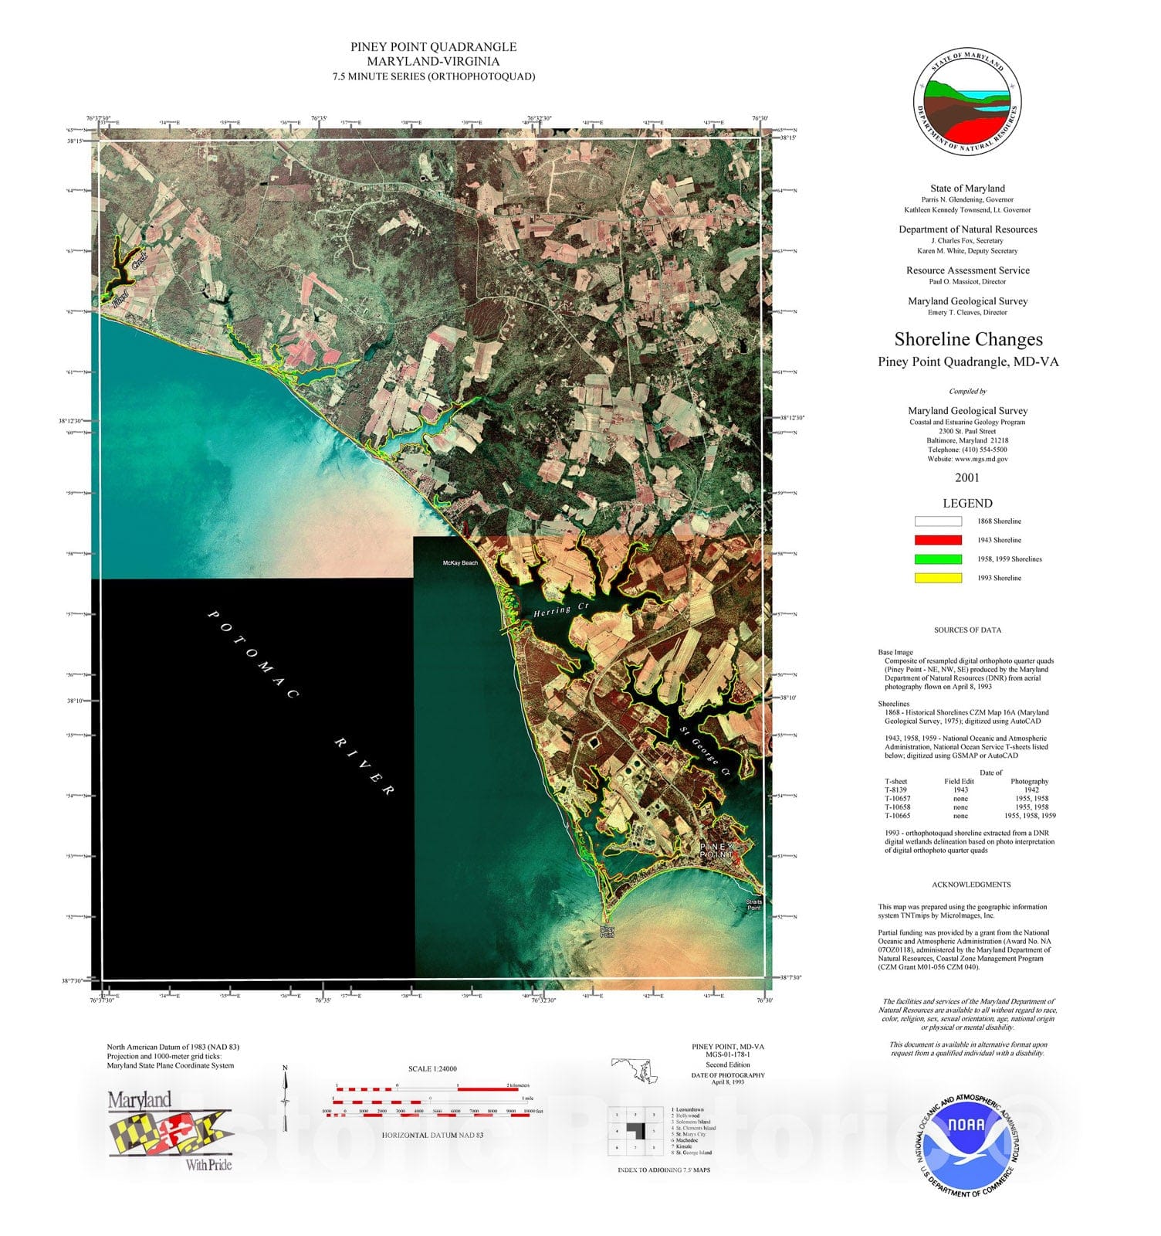The image size is (1161, 1236).
Task: Click the green 1958, 1959 Shorelines swatch
Action: pyautogui.click(x=938, y=559)
